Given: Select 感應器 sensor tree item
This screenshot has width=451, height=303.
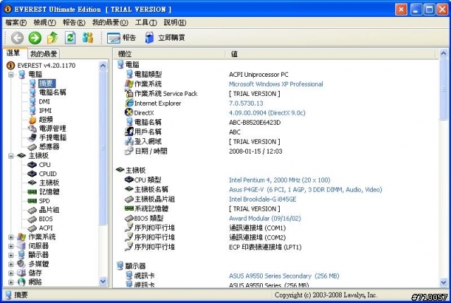Looking at the screenshot, I should 49,147.
